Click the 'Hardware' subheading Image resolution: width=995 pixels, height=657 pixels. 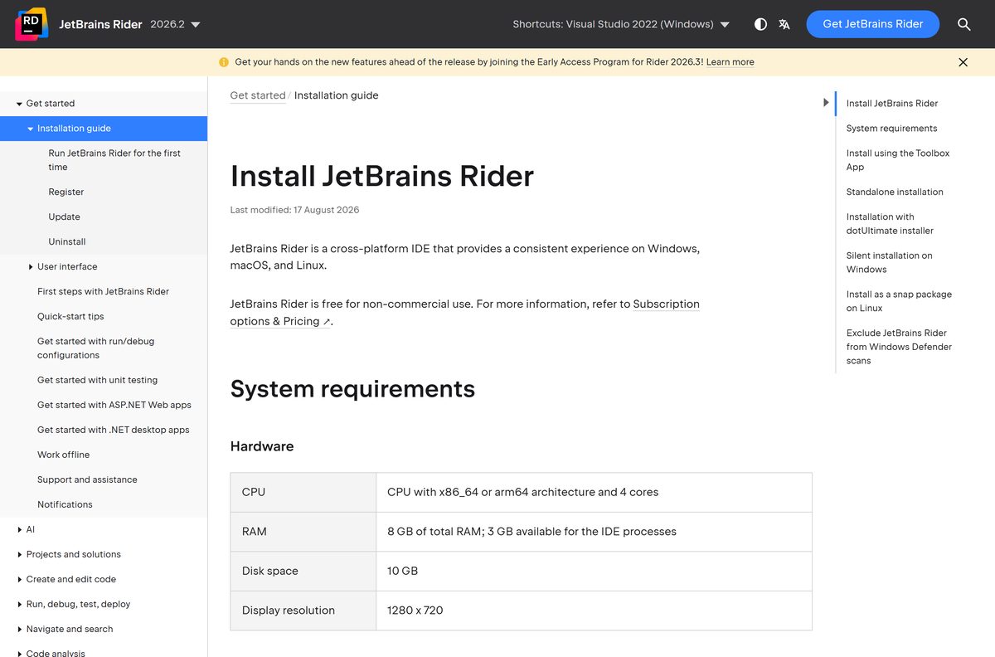262,446
